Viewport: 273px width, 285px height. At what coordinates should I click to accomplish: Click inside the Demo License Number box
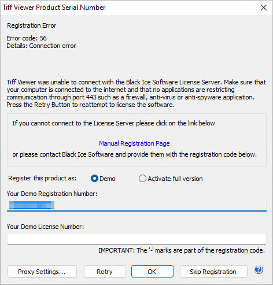136,239
